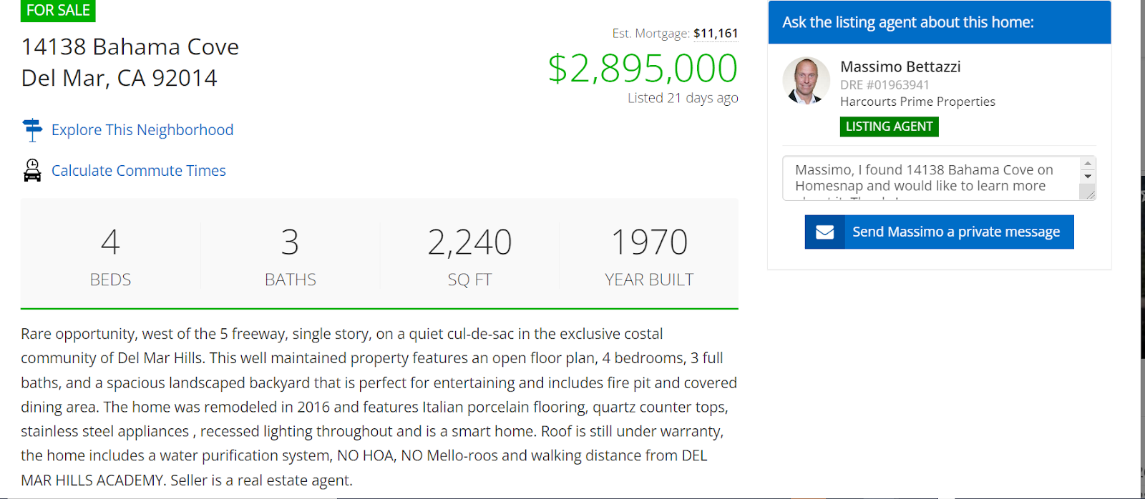The image size is (1145, 499).
Task: Click the green LISTING AGENT badge
Action: click(x=889, y=127)
